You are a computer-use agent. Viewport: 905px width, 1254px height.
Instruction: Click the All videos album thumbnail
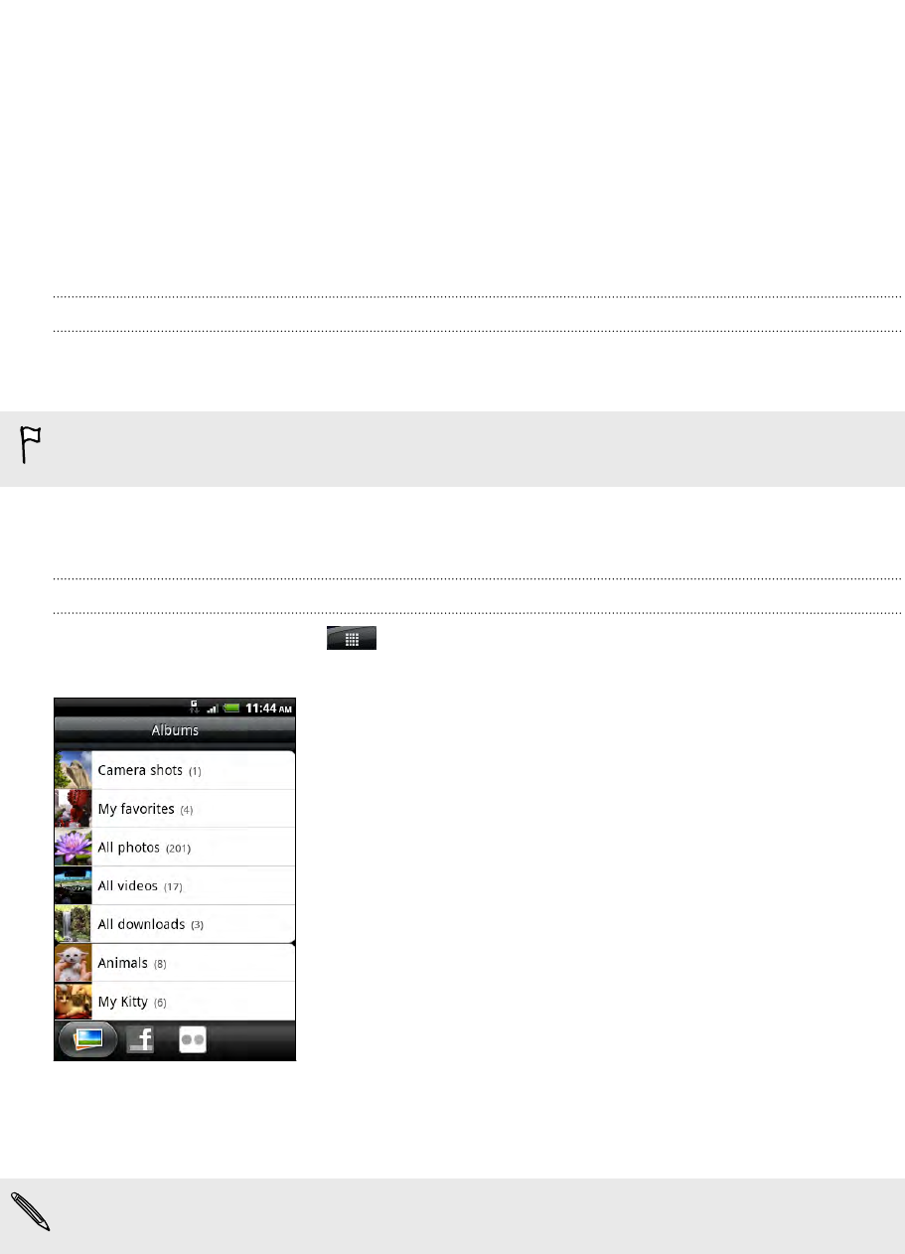(x=73, y=885)
